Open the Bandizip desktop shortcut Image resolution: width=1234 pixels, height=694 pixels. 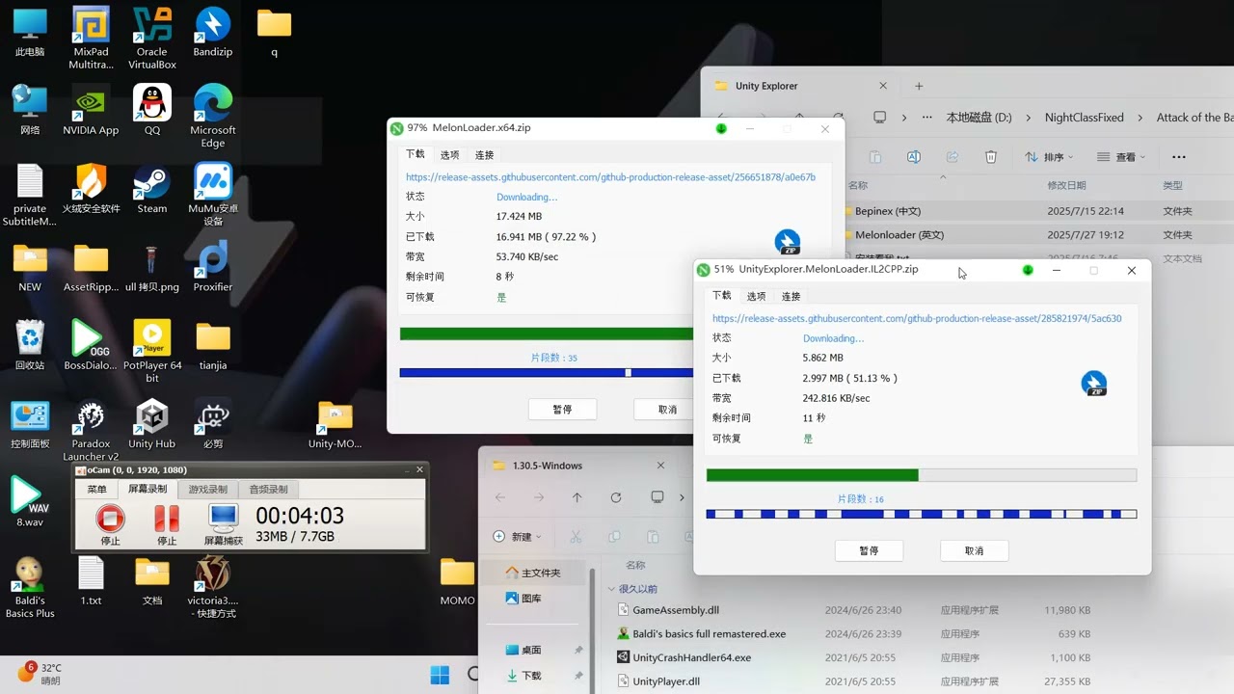[x=212, y=32]
